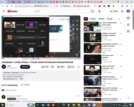The image size is (134, 107).
Task: Open menu for 'забыл выключить микрофон' video
Action: (121, 67)
